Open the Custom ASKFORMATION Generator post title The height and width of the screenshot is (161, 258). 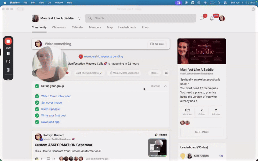point(63,145)
